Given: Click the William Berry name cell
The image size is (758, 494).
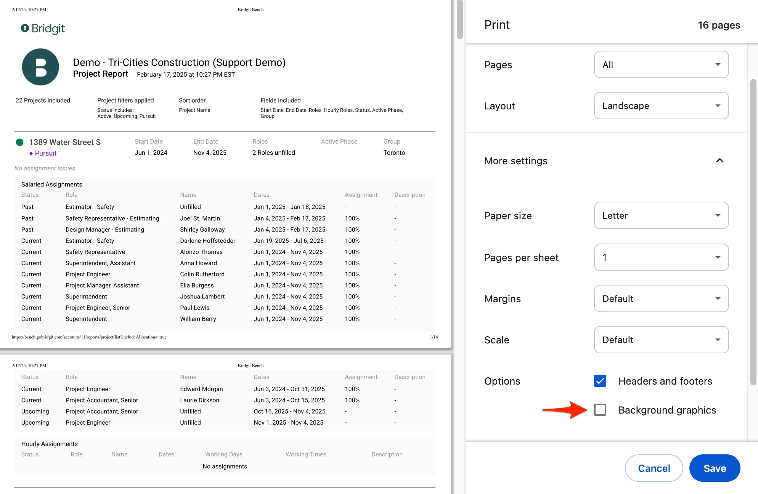Looking at the screenshot, I should click(198, 319).
